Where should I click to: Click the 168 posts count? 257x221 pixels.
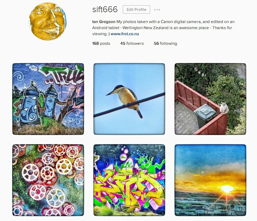pyautogui.click(x=101, y=43)
